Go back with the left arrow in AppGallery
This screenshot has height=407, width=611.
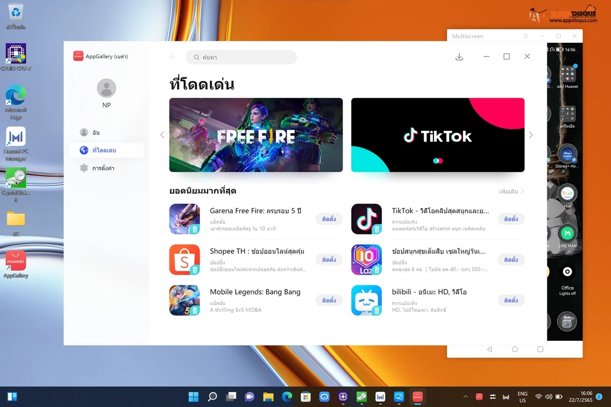pyautogui.click(x=173, y=57)
